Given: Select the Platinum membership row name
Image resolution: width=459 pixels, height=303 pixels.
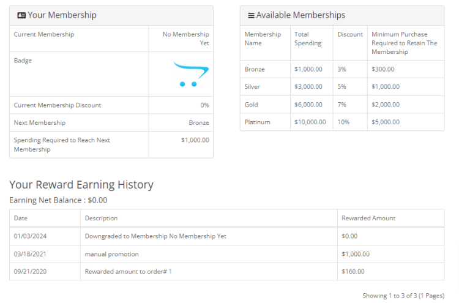Looking at the screenshot, I should pos(257,122).
